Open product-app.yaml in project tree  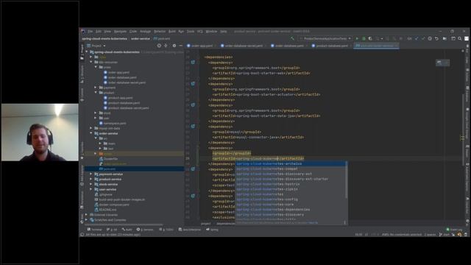[118, 98]
